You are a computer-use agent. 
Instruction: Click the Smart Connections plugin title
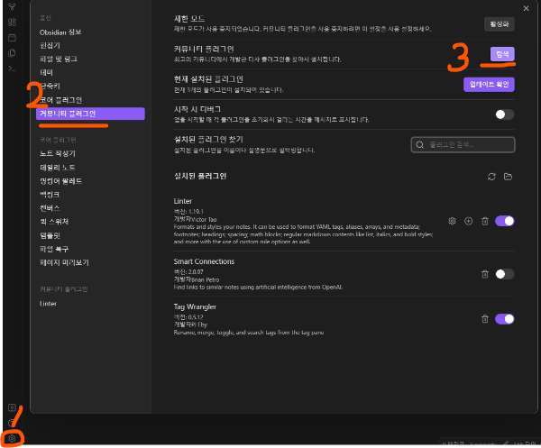coord(204,261)
